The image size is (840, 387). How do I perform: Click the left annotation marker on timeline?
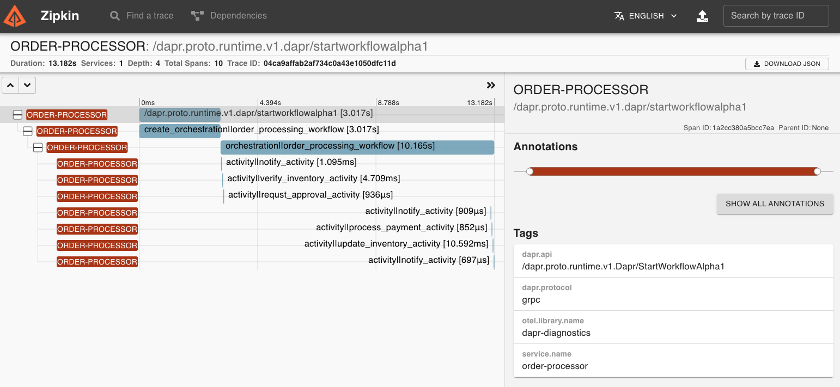tap(529, 171)
